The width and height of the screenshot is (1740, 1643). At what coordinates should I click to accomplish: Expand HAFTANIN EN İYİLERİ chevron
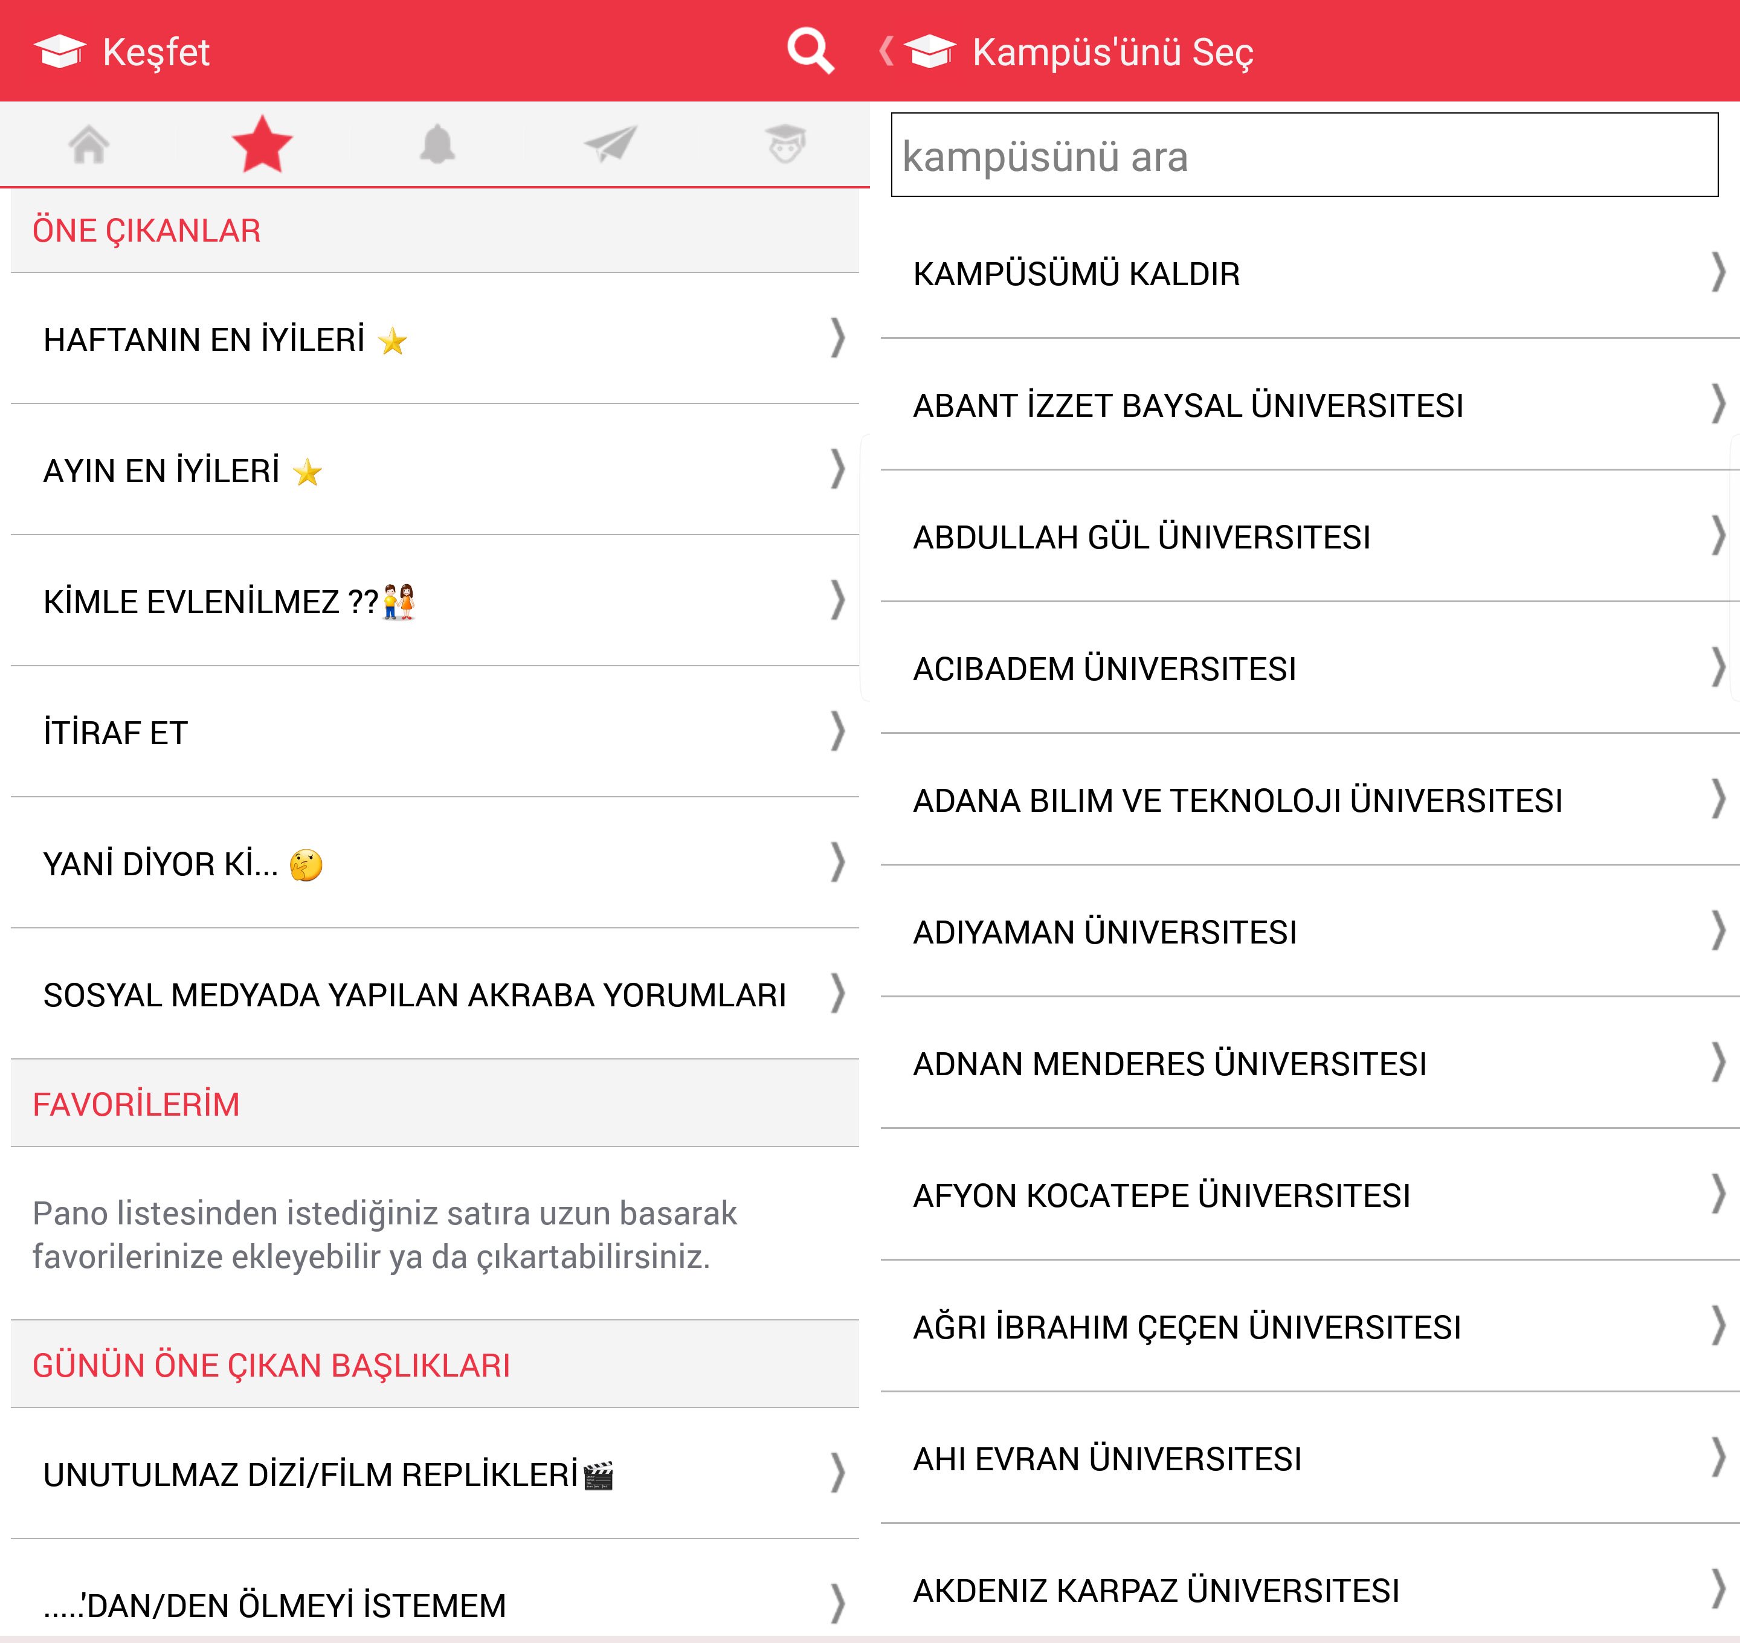(x=837, y=338)
